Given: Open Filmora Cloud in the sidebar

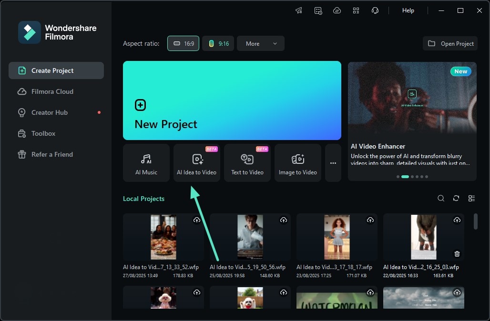Looking at the screenshot, I should coord(56,91).
